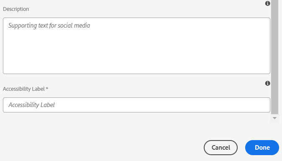Click the small downward triangle under the scrollbar
Screen dimensions: 282x161
274,118
